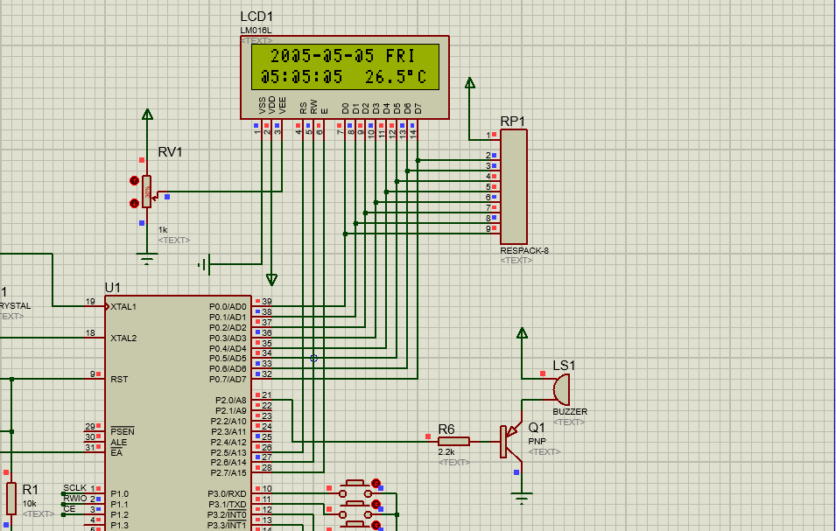
Task: Click the LCD1 reference label
Action: 256,17
